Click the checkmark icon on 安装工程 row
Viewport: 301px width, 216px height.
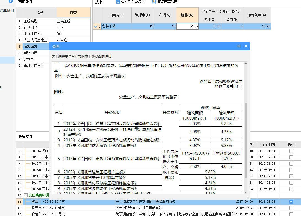tap(96, 26)
